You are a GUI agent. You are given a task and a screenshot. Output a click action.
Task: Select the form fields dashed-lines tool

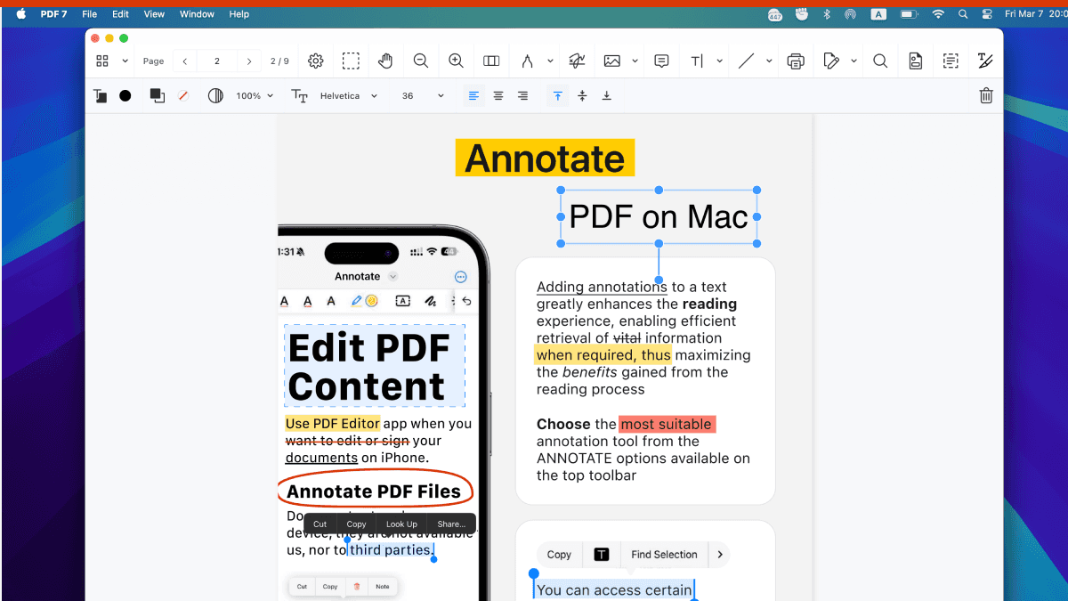click(951, 61)
